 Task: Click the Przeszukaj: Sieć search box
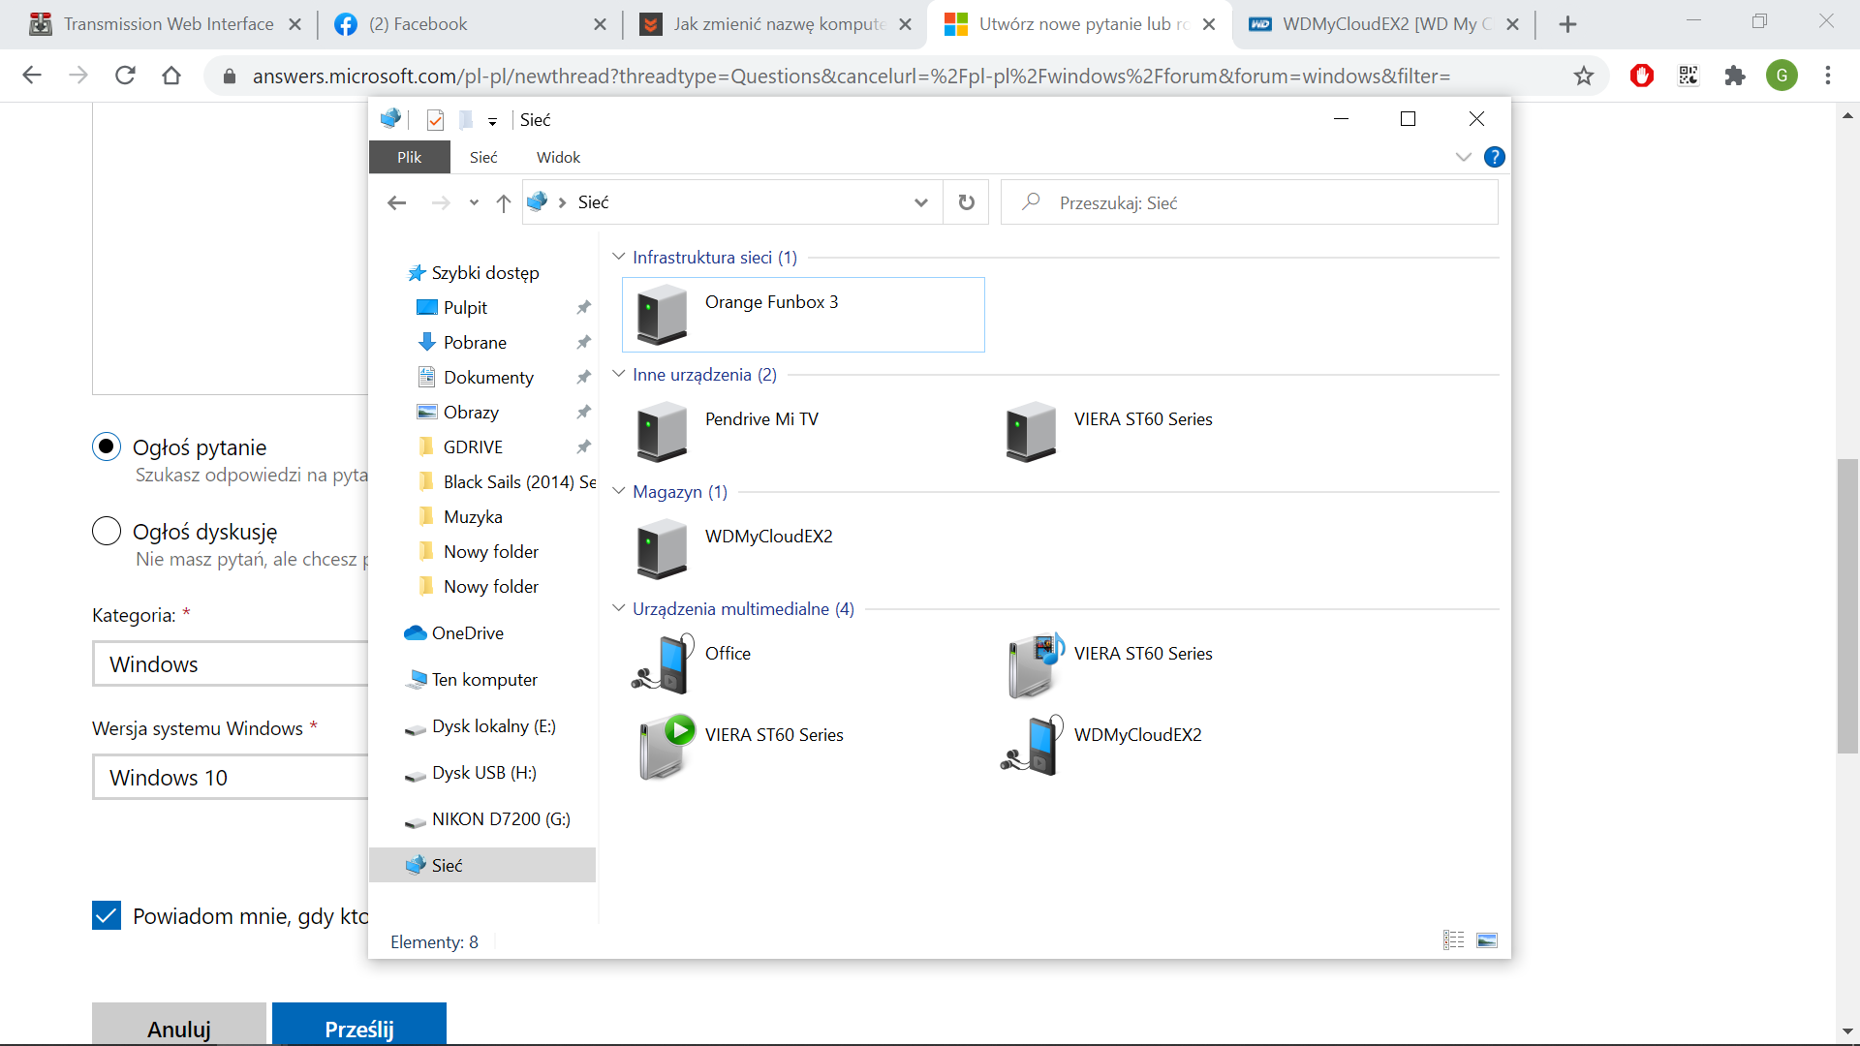click(x=1250, y=202)
